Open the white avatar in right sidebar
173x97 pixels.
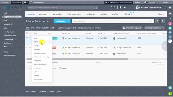point(170,41)
